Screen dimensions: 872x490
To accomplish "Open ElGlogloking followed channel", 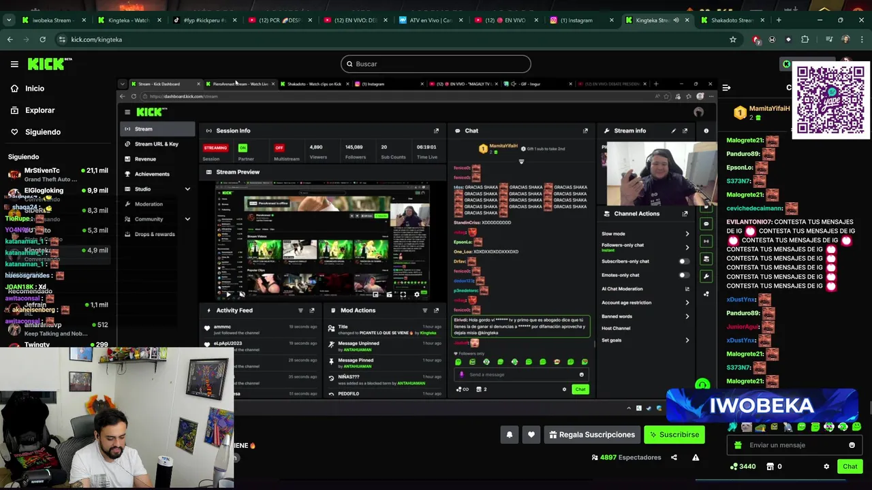I will click(58, 194).
